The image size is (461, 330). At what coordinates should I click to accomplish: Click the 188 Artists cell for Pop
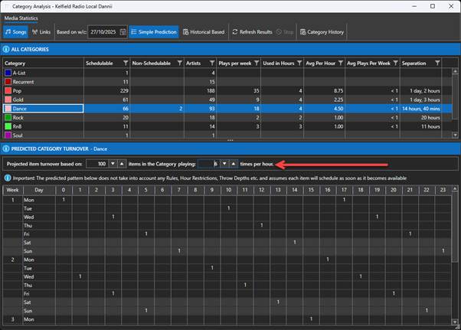pyautogui.click(x=200, y=91)
